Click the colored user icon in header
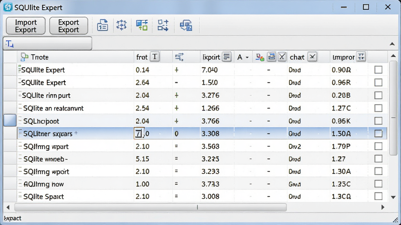Image resolution: width=401 pixels, height=225 pixels. [x=260, y=57]
